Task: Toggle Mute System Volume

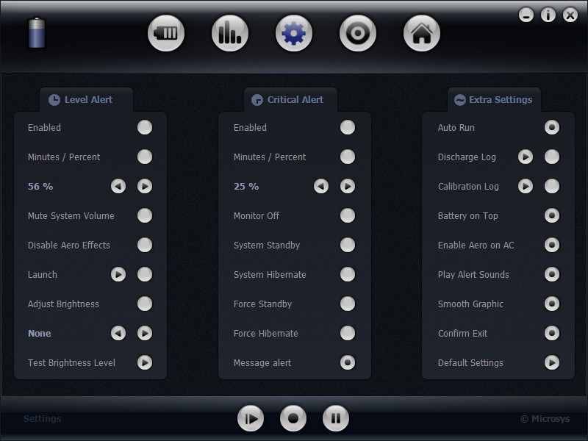Action: click(145, 215)
